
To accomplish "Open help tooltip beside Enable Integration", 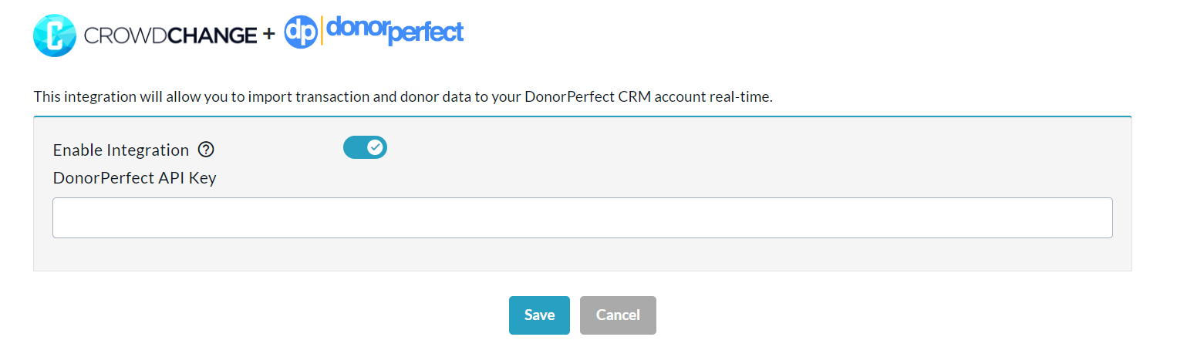I will tap(205, 150).
